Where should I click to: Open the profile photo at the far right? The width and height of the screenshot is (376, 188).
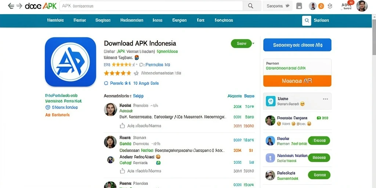click(x=362, y=6)
